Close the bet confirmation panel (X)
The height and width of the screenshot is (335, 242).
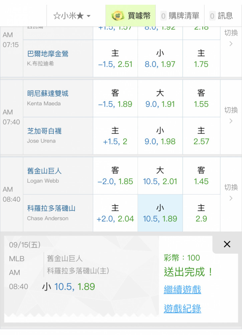[x=227, y=244]
